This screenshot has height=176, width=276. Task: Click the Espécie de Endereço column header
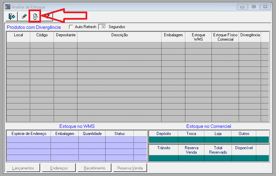[x=29, y=134]
